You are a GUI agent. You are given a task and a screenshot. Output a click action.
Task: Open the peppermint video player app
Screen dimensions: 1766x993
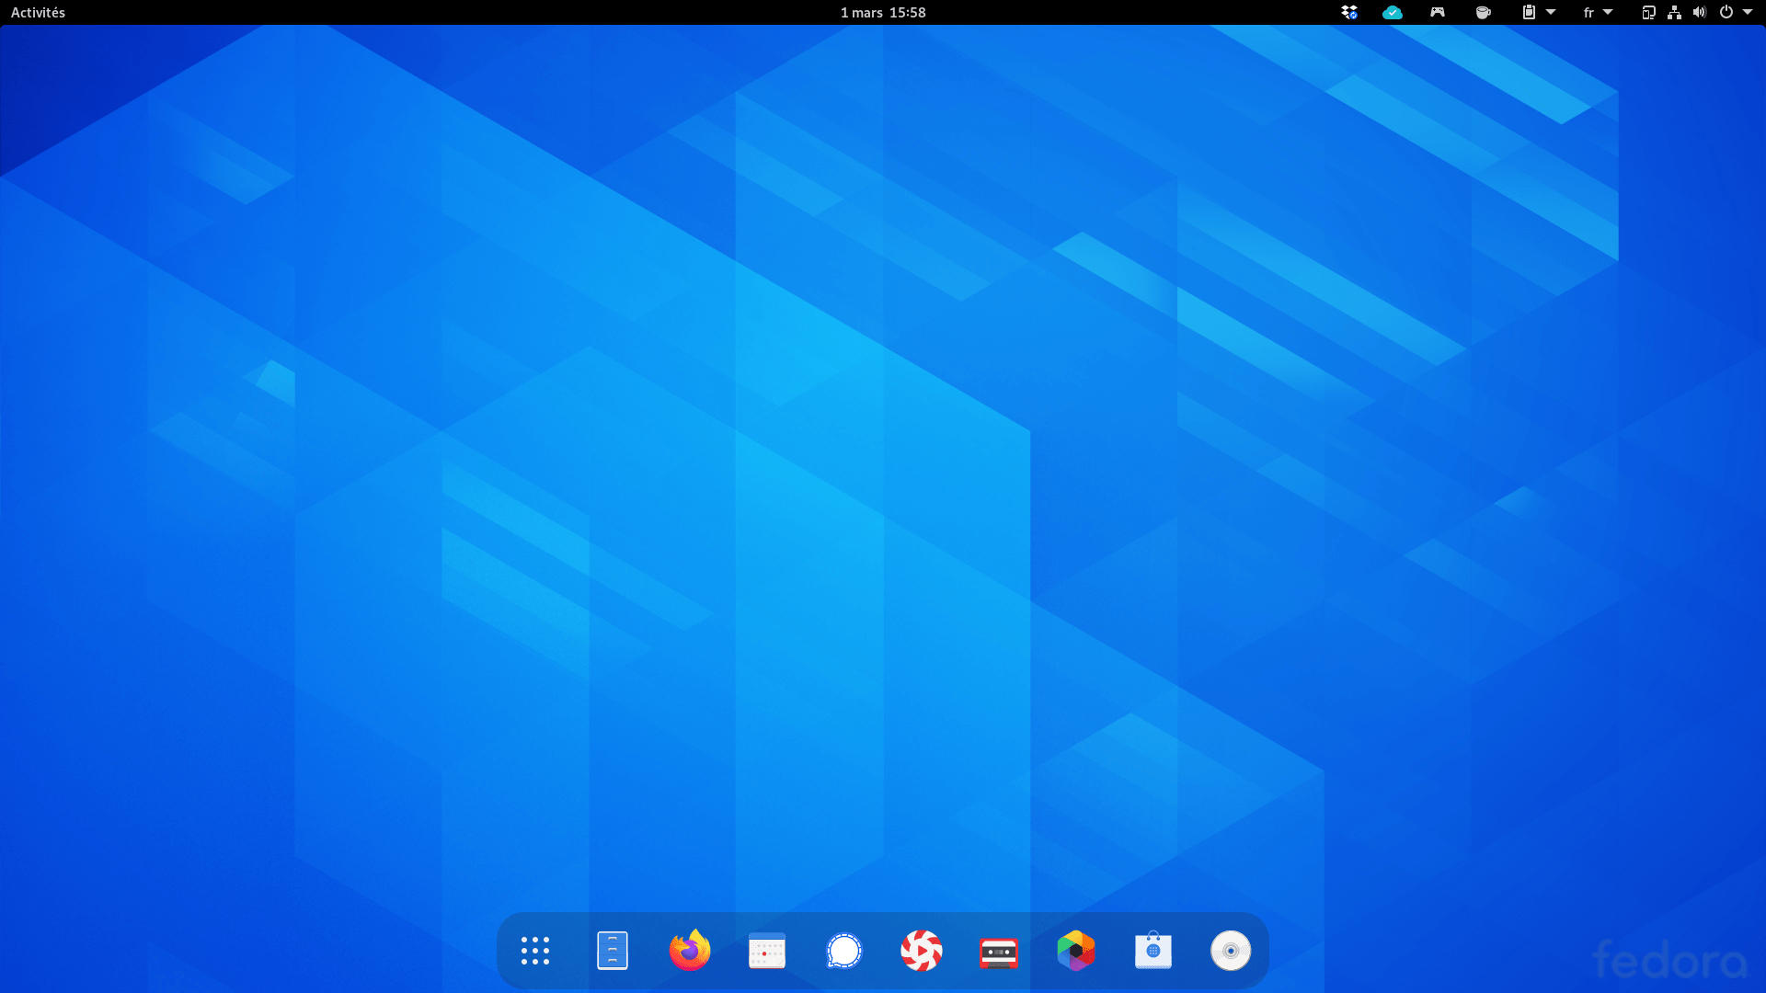click(921, 951)
